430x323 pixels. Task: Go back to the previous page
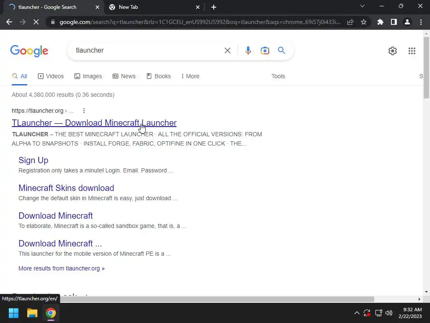[x=9, y=22]
